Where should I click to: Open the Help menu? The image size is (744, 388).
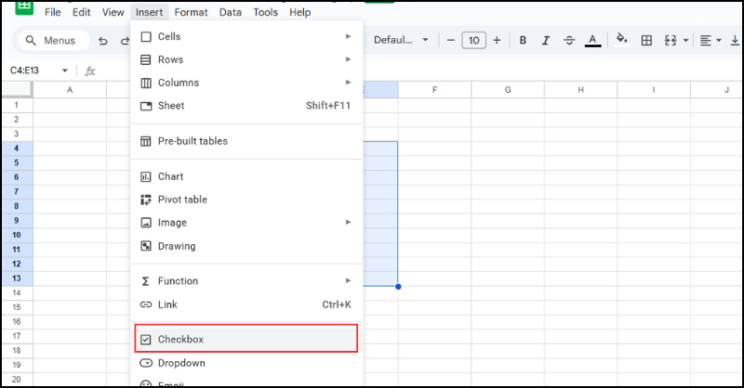(300, 12)
